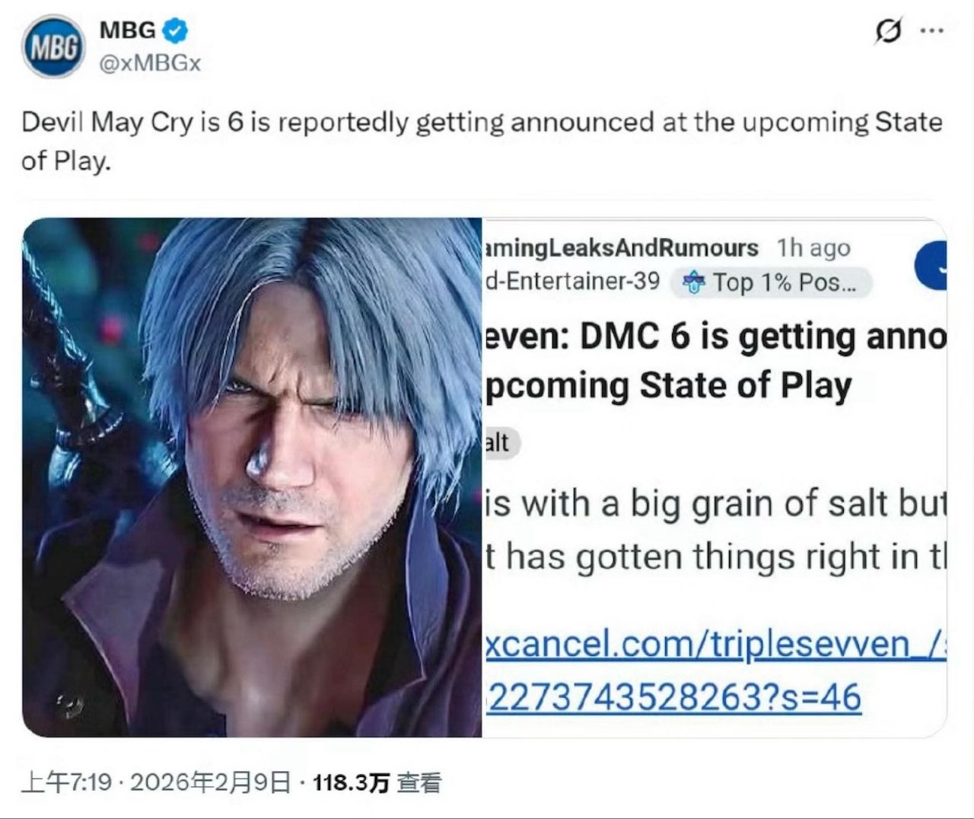Click the 'big grain of salt' post text
Viewport: 974px width, 819px height.
coord(715,505)
